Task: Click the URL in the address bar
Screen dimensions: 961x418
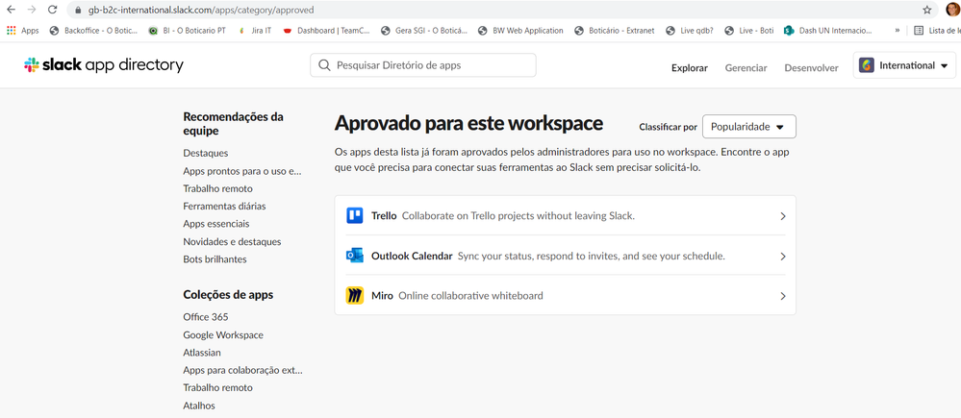Action: (x=201, y=11)
